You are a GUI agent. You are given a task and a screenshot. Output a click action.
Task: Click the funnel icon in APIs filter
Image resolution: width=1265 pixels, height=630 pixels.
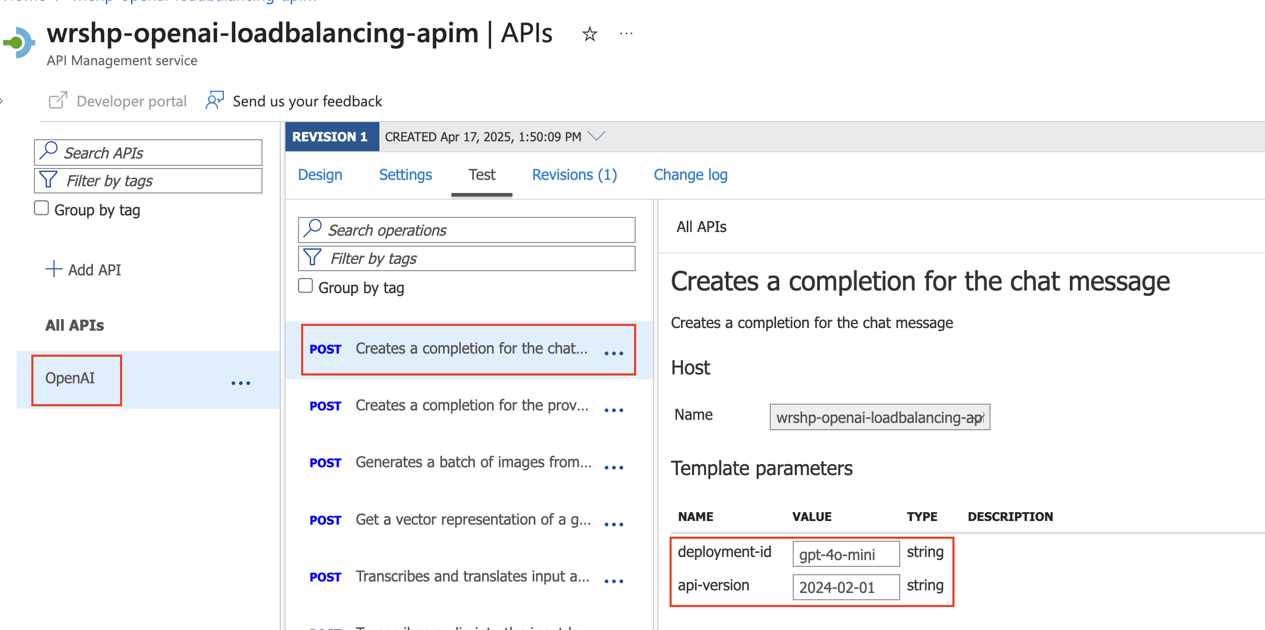tap(49, 179)
